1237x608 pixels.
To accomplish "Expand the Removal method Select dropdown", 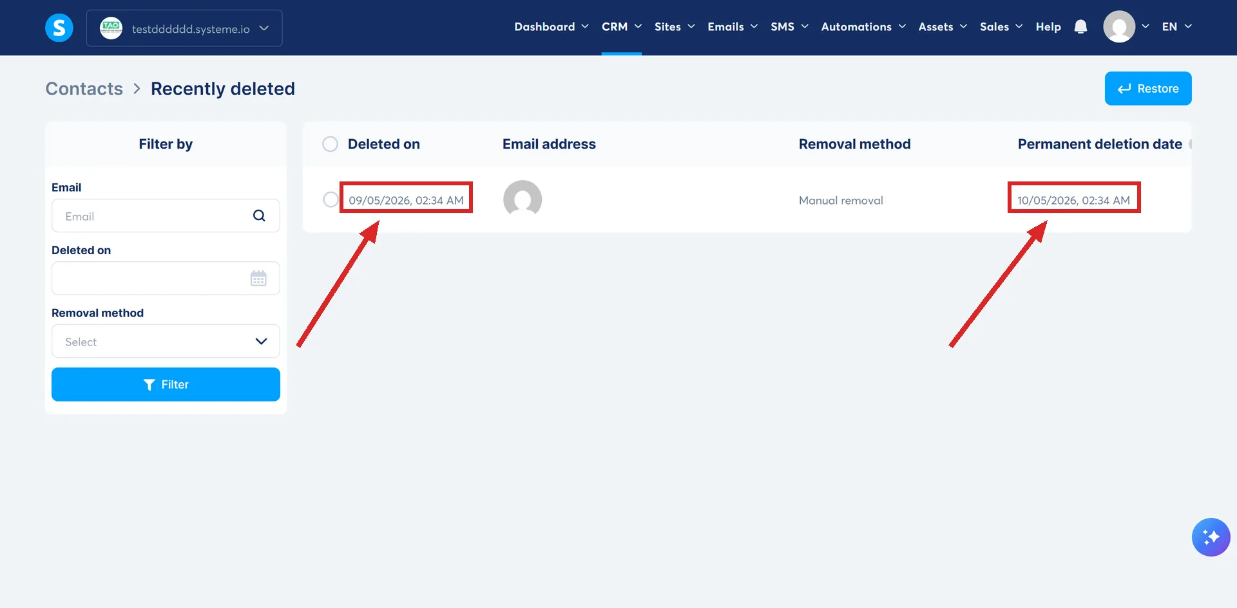I will 166,341.
